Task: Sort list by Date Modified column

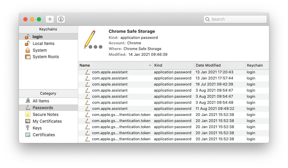Action: coord(220,65)
